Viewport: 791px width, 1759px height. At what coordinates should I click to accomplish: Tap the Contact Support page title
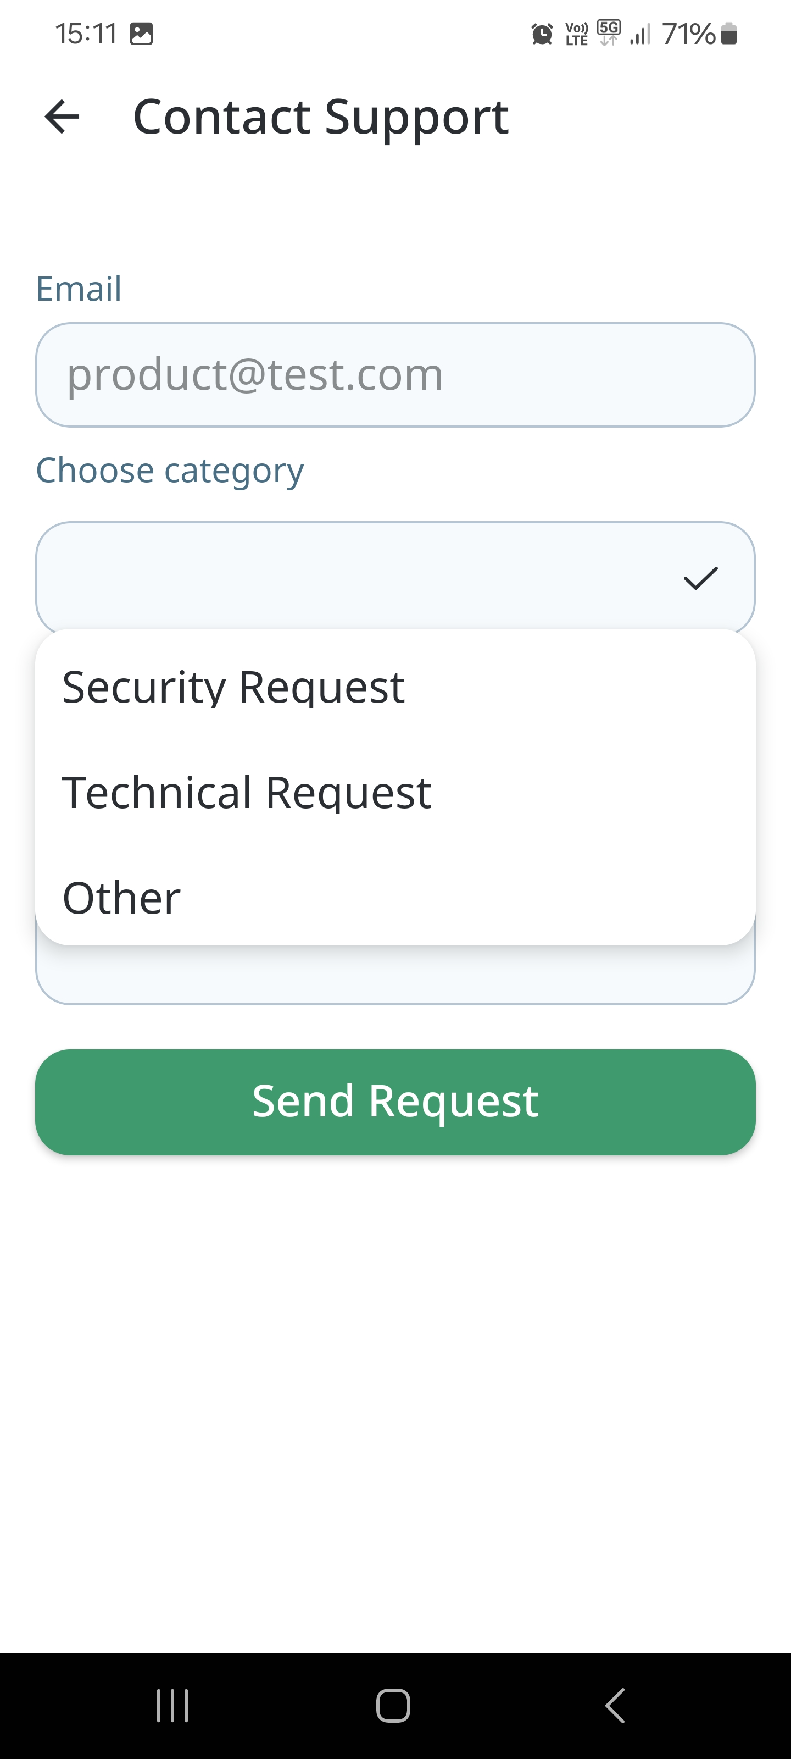[x=321, y=117]
